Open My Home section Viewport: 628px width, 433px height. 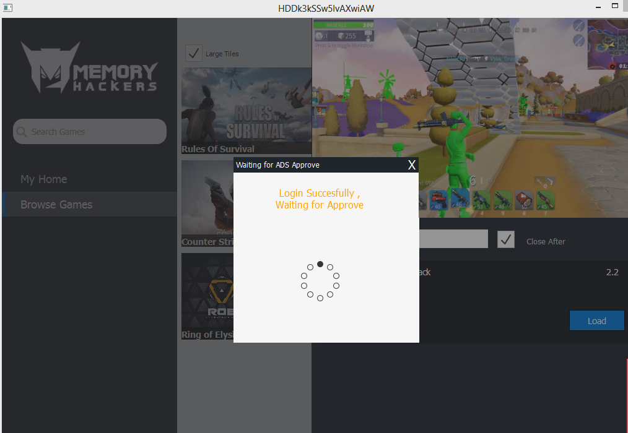pyautogui.click(x=43, y=179)
